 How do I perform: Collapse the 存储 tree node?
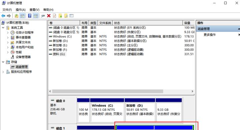coord(3,62)
